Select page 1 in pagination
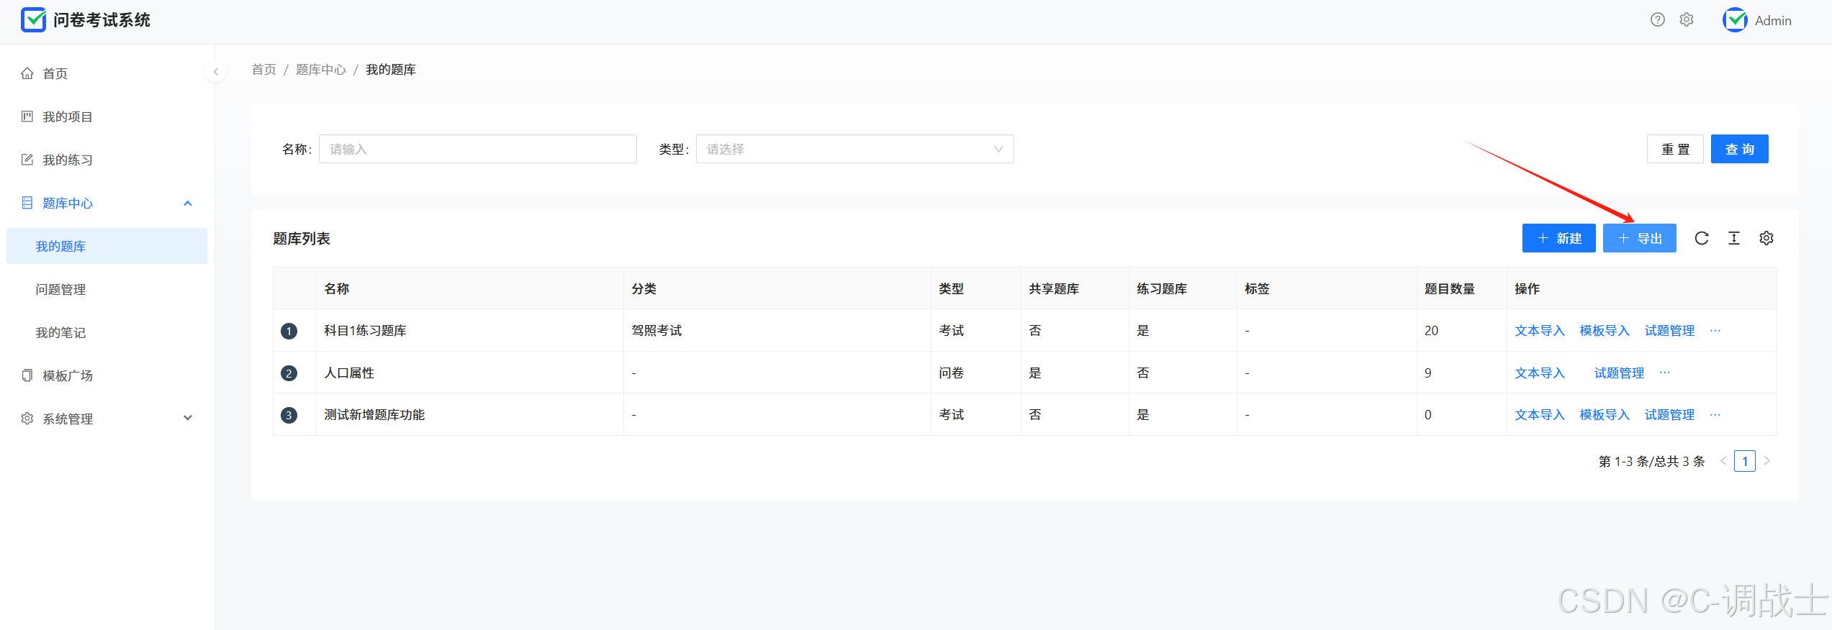The height and width of the screenshot is (630, 1832). tap(1745, 461)
